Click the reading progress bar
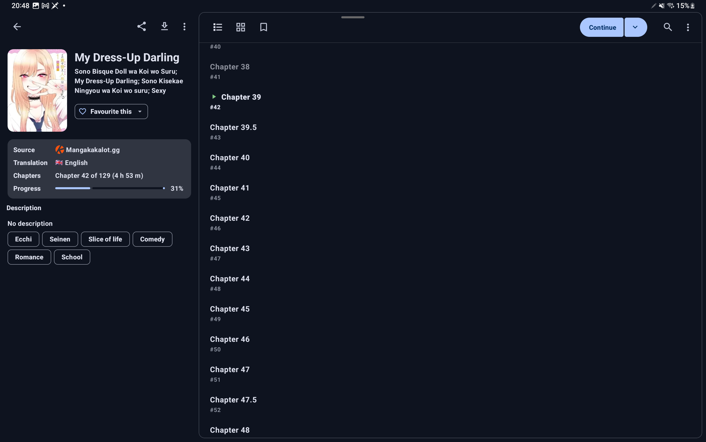706x442 pixels. tap(110, 188)
